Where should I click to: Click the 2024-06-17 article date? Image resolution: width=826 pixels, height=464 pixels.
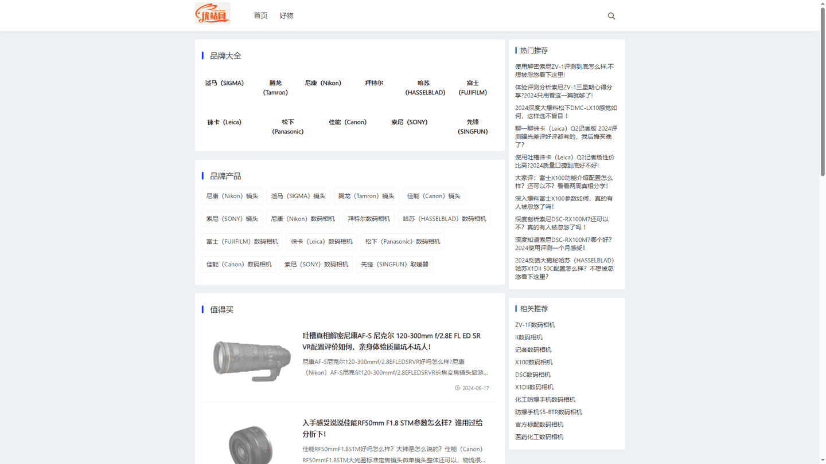pos(476,388)
